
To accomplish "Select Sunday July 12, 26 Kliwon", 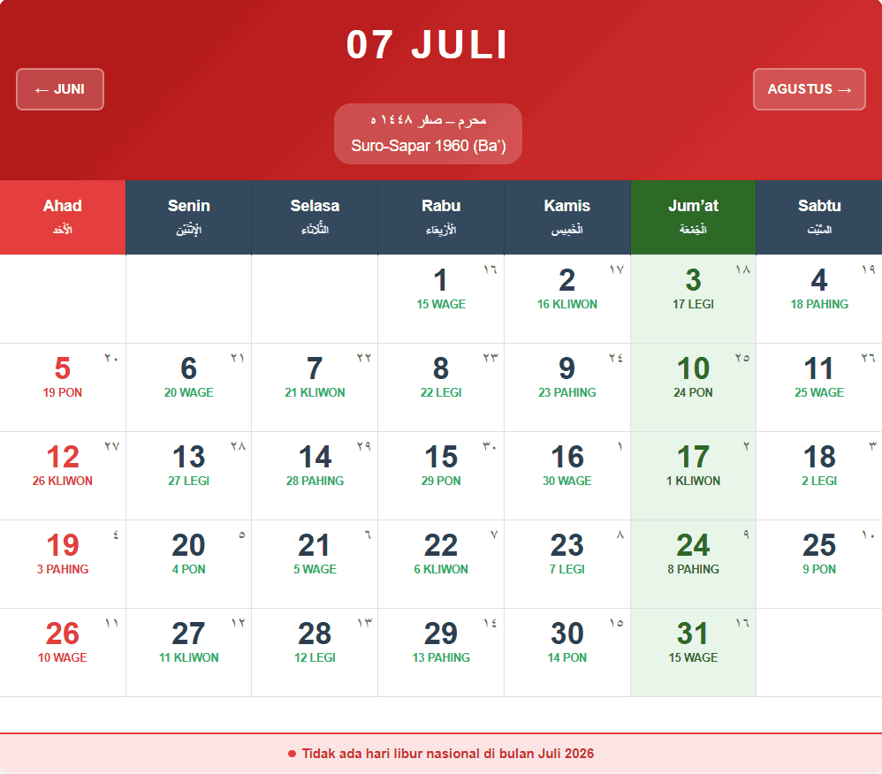I will (x=63, y=476).
